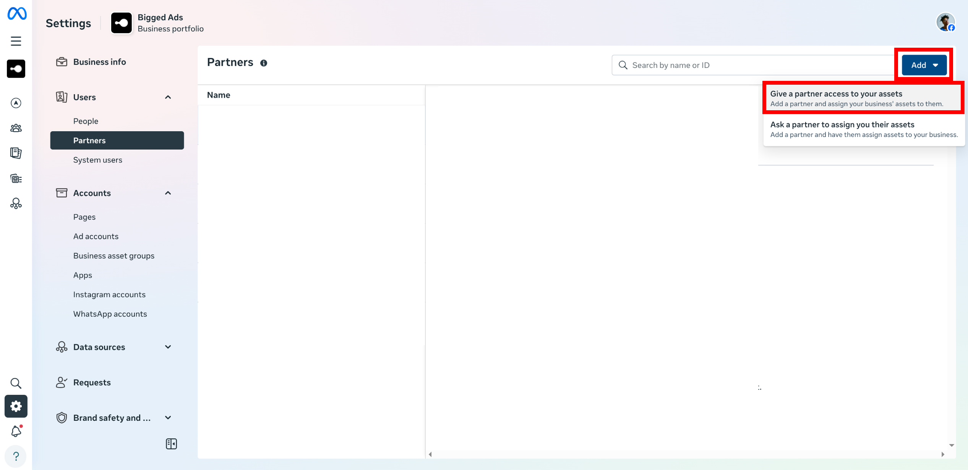Open the profile avatar in top right

(945, 23)
